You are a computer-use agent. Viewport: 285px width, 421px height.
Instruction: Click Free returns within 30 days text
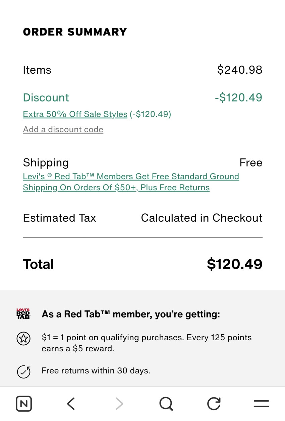[96, 371]
